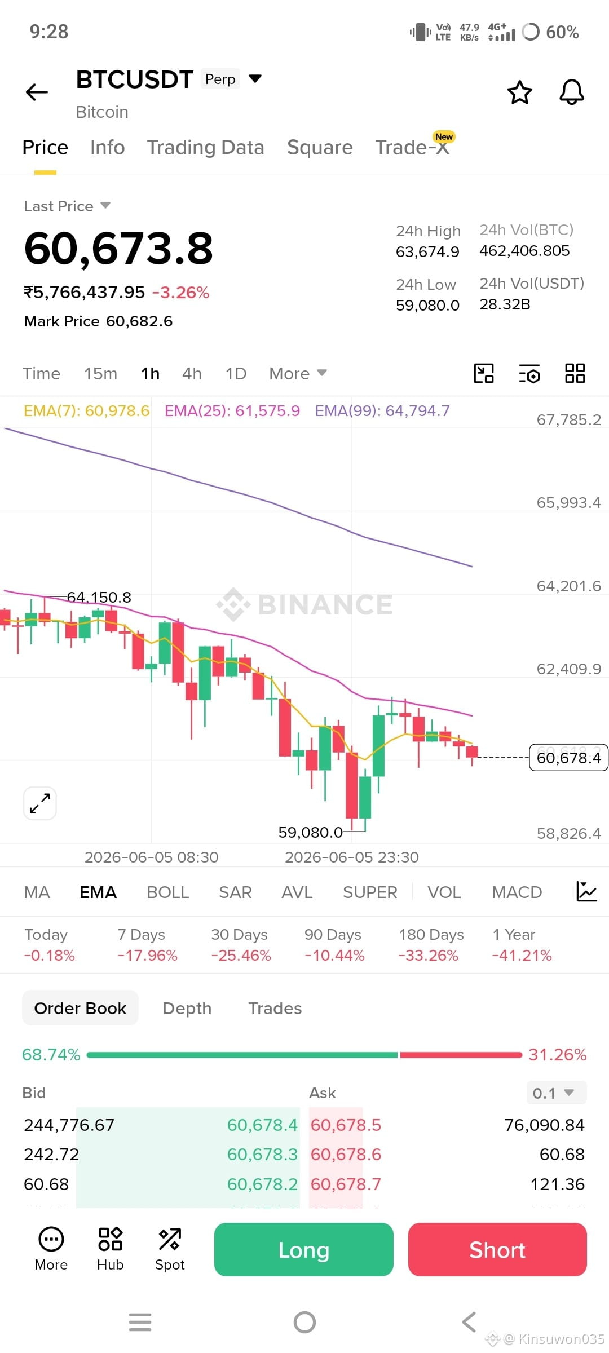Toggle the VOL sub-indicator

point(444,892)
